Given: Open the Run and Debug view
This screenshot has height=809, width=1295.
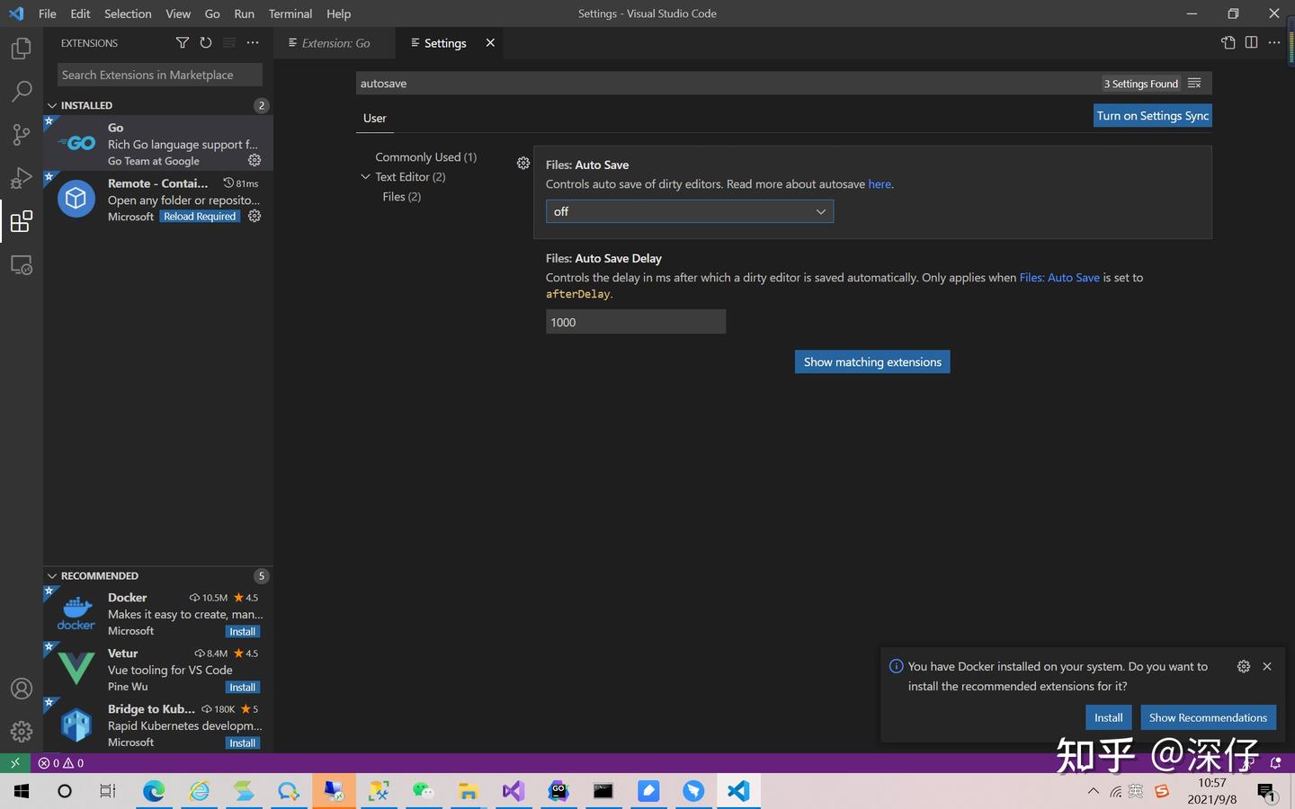Looking at the screenshot, I should (x=21, y=177).
